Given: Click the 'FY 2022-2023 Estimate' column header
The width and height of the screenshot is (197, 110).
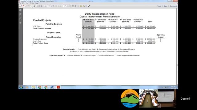Looking at the screenshot, I should pos(138,21).
